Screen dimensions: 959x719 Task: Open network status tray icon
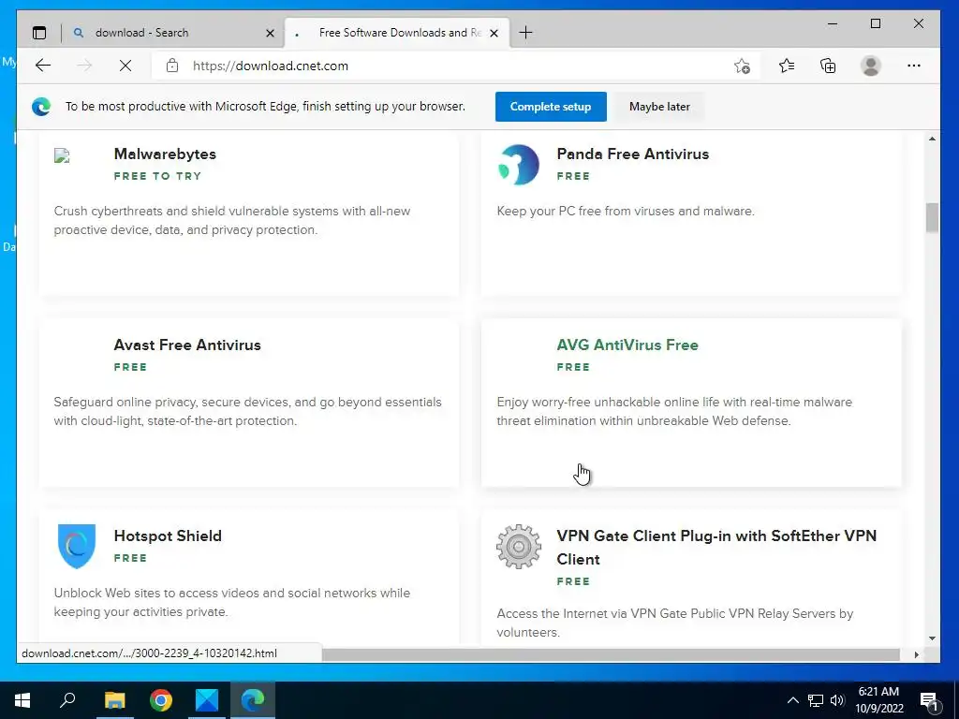pyautogui.click(x=816, y=700)
